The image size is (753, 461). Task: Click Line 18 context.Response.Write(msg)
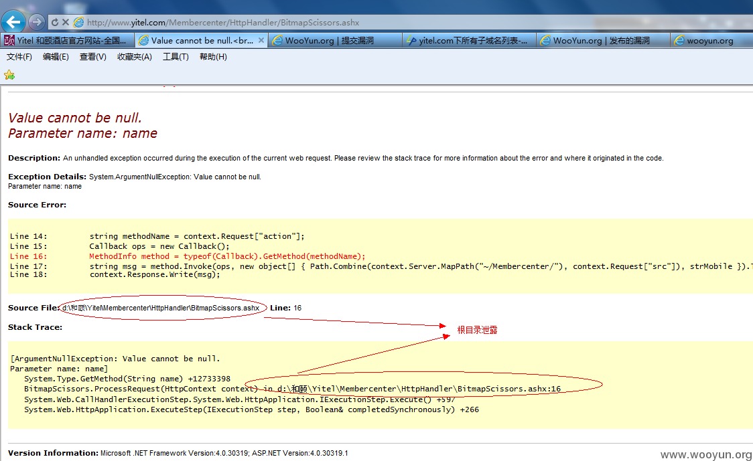pos(115,274)
